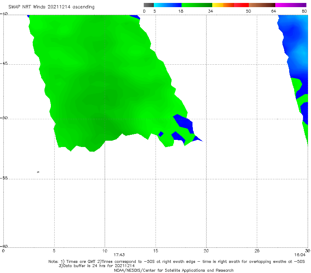This screenshot has width=311, height=273.
Task: Click the color bar label '34'
Action: 211,11
